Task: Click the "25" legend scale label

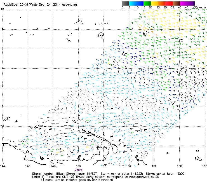Action: [x=158, y=8]
